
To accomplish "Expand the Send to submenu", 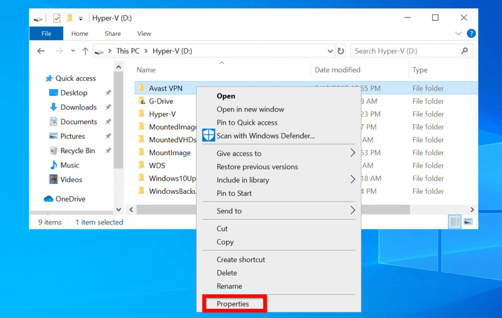I will [x=353, y=210].
